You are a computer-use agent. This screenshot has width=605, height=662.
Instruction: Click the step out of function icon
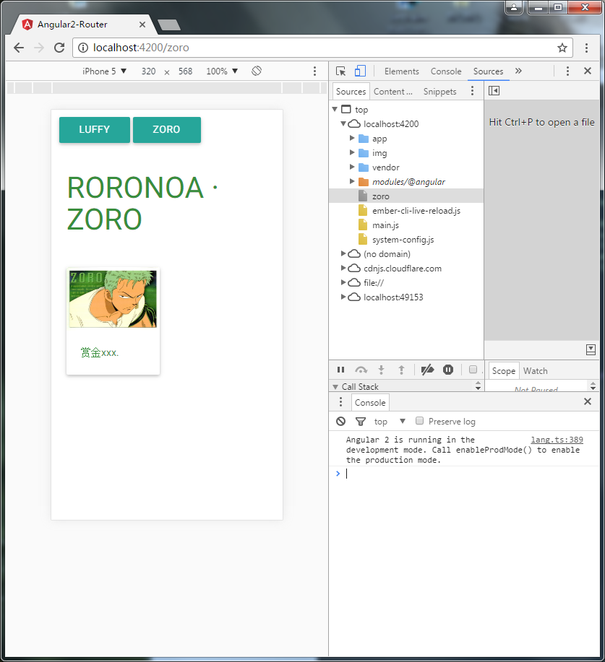tap(402, 370)
